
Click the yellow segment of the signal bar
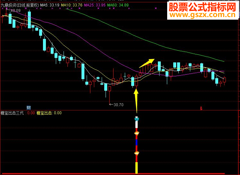[137, 168]
